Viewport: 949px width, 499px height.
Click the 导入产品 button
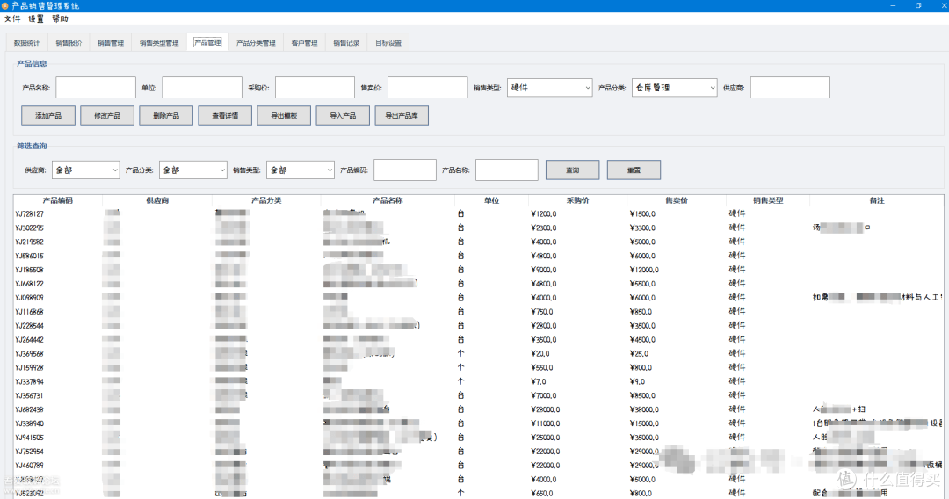[x=343, y=116]
